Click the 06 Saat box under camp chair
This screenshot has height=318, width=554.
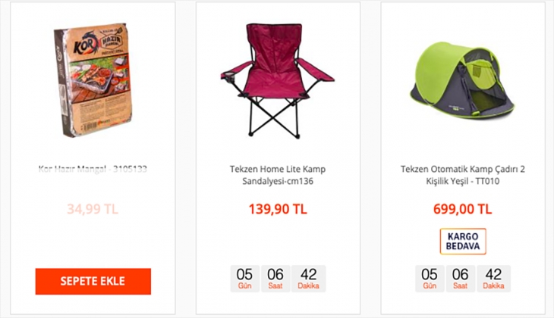point(275,279)
